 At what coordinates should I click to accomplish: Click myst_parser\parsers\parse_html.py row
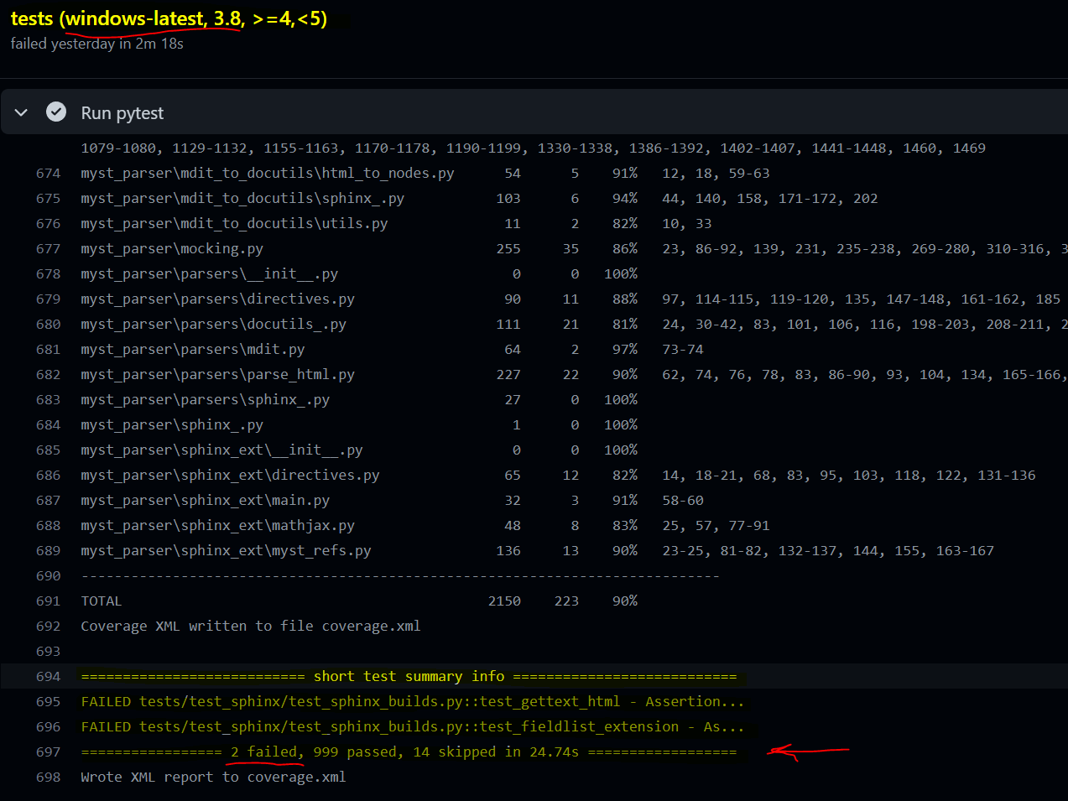point(534,375)
